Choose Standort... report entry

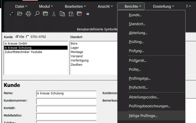tap(151, 24)
